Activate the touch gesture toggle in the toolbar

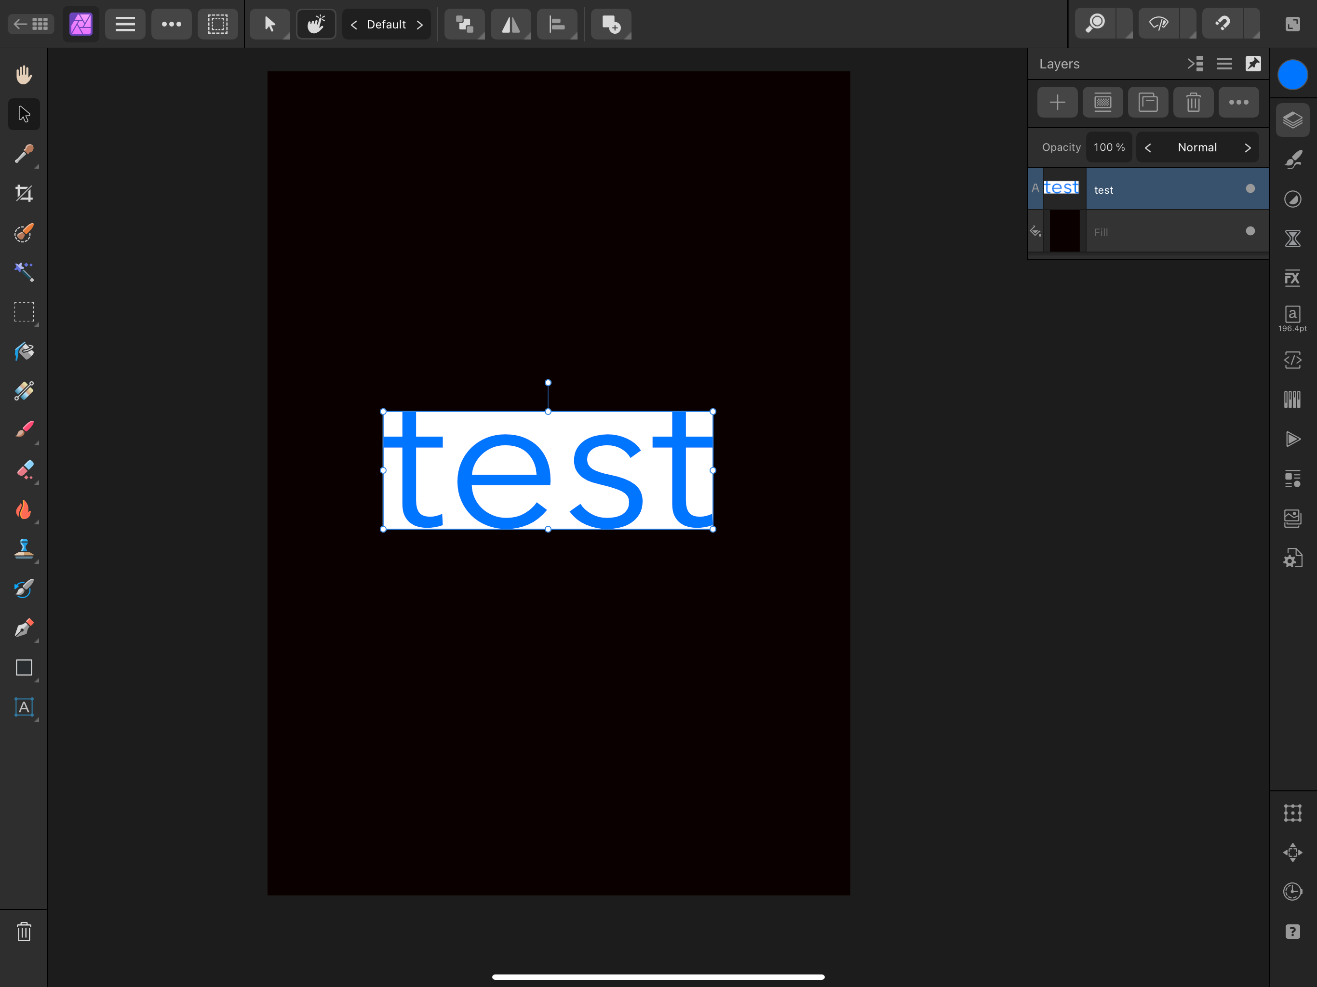pyautogui.click(x=316, y=25)
